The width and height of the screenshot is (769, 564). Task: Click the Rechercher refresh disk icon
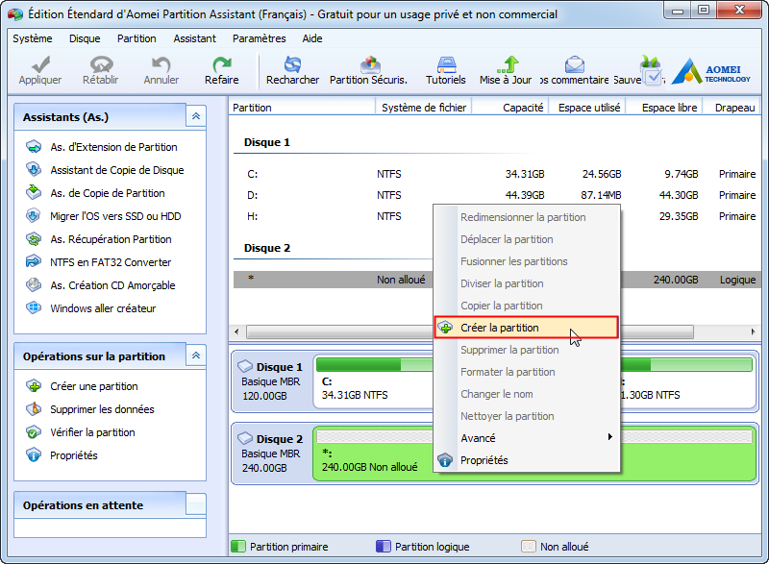tap(293, 64)
